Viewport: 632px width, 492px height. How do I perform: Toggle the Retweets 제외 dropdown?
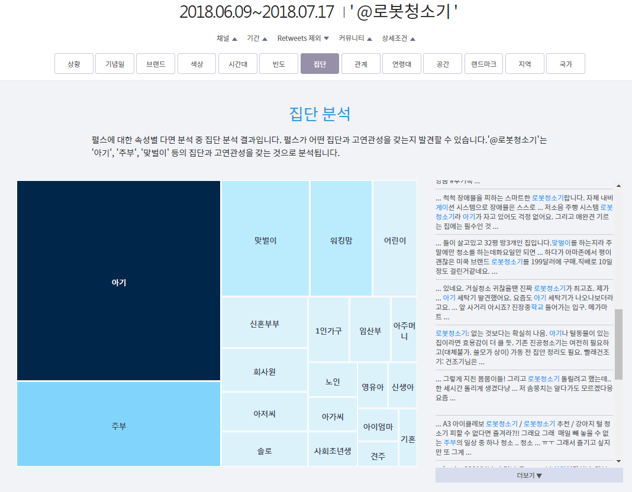click(303, 38)
